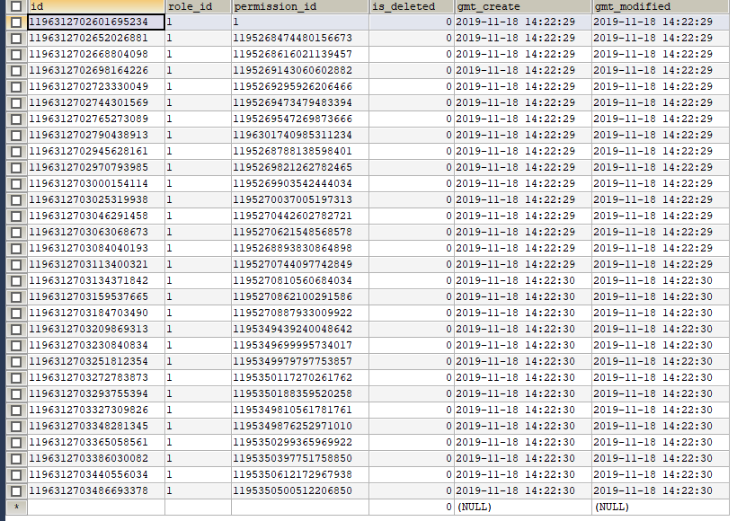Select permission_id cell 1195270442602782721
This screenshot has height=521, width=737.
pyautogui.click(x=300, y=216)
